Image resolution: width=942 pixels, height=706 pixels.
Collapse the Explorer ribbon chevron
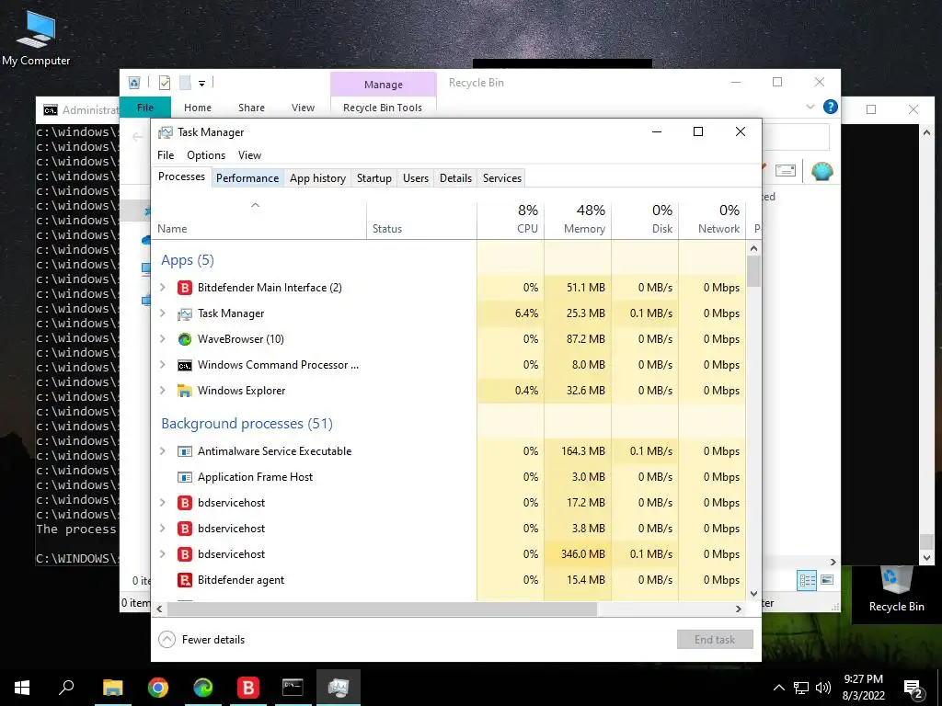point(810,107)
